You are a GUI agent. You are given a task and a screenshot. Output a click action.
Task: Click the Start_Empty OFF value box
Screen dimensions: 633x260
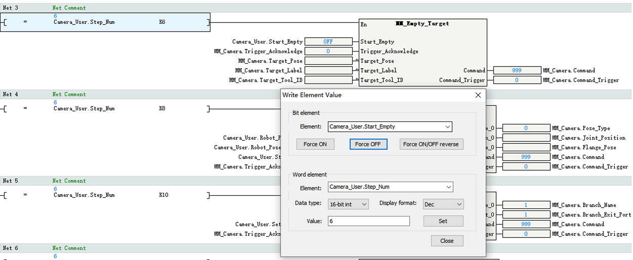[x=328, y=41]
